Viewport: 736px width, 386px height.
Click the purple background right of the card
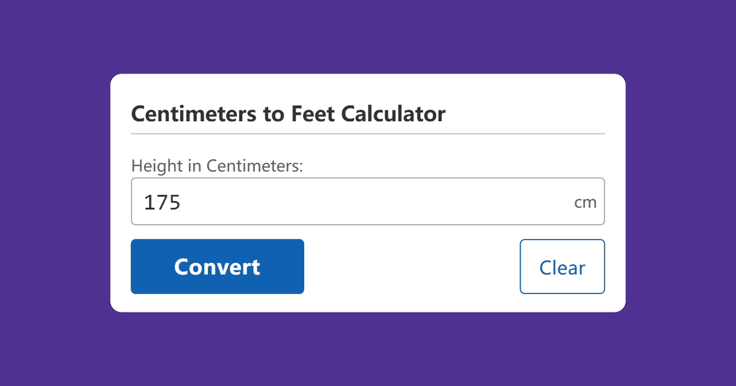click(681, 193)
